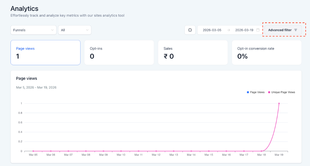This screenshot has width=310, height=166.
Task: Expand the Funnels dropdown
Action: pyautogui.click(x=33, y=30)
